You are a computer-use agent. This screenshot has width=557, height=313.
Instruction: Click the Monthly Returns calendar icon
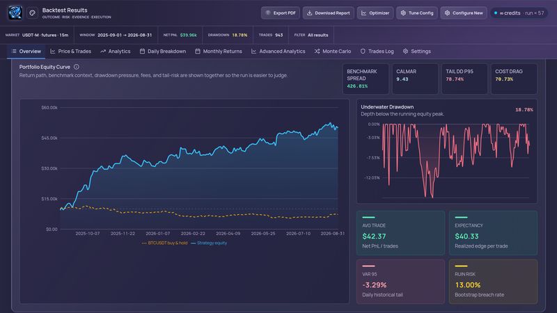click(x=198, y=51)
